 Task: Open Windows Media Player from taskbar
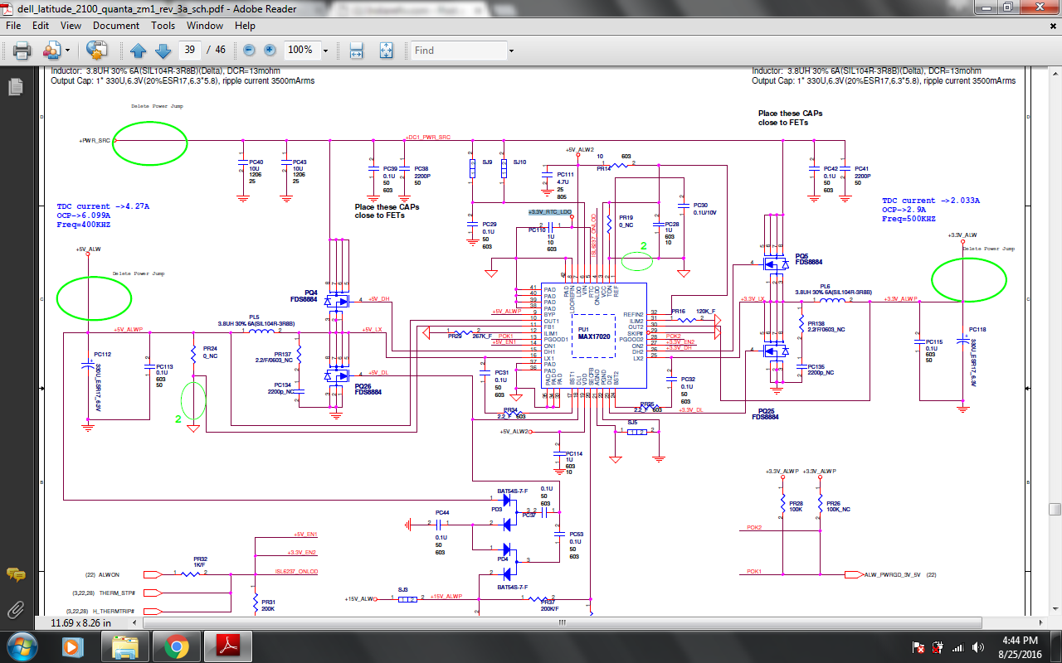[x=71, y=645]
